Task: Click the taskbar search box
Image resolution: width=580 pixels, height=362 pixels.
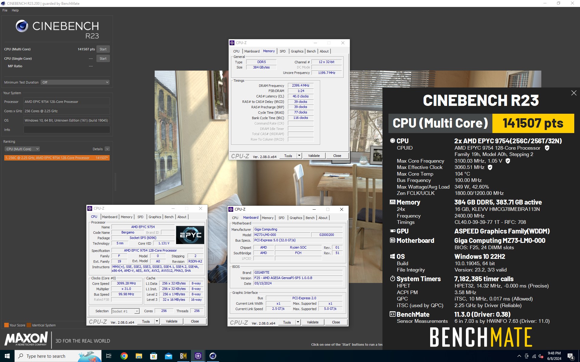Action: pyautogui.click(x=58, y=356)
